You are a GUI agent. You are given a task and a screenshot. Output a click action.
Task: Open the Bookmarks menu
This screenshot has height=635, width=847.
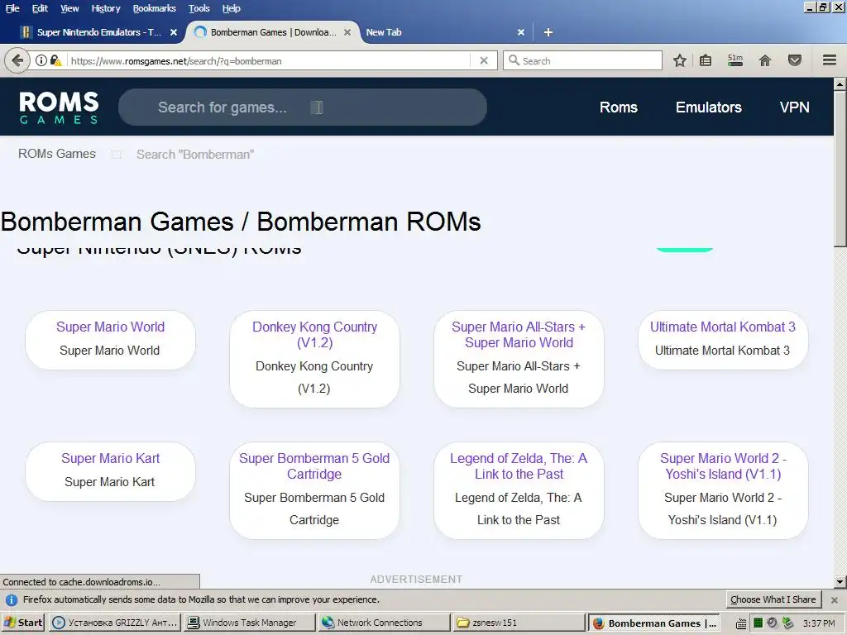click(155, 8)
